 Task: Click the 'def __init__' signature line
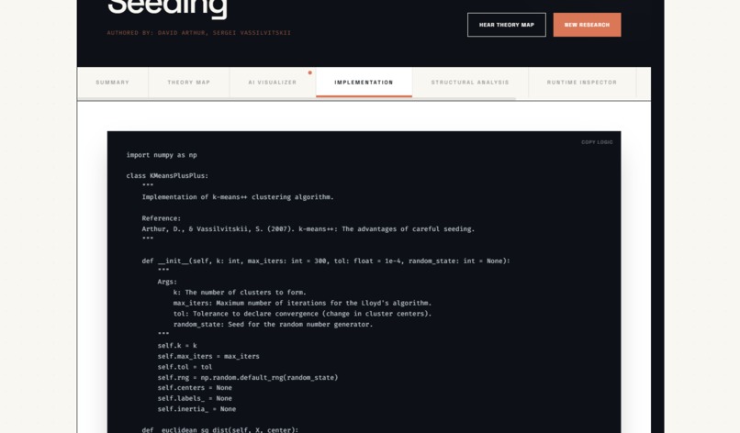click(x=326, y=261)
